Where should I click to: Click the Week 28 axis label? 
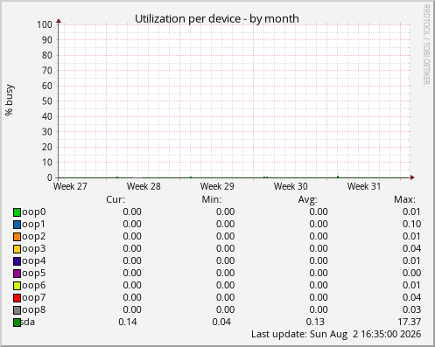tap(144, 186)
